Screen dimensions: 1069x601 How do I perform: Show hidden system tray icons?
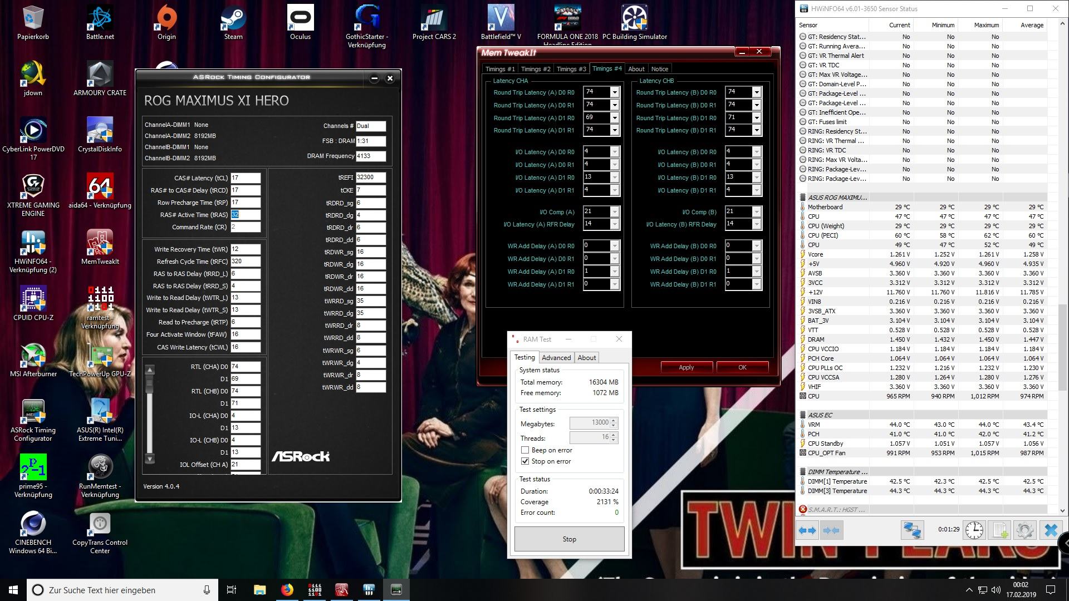point(969,590)
